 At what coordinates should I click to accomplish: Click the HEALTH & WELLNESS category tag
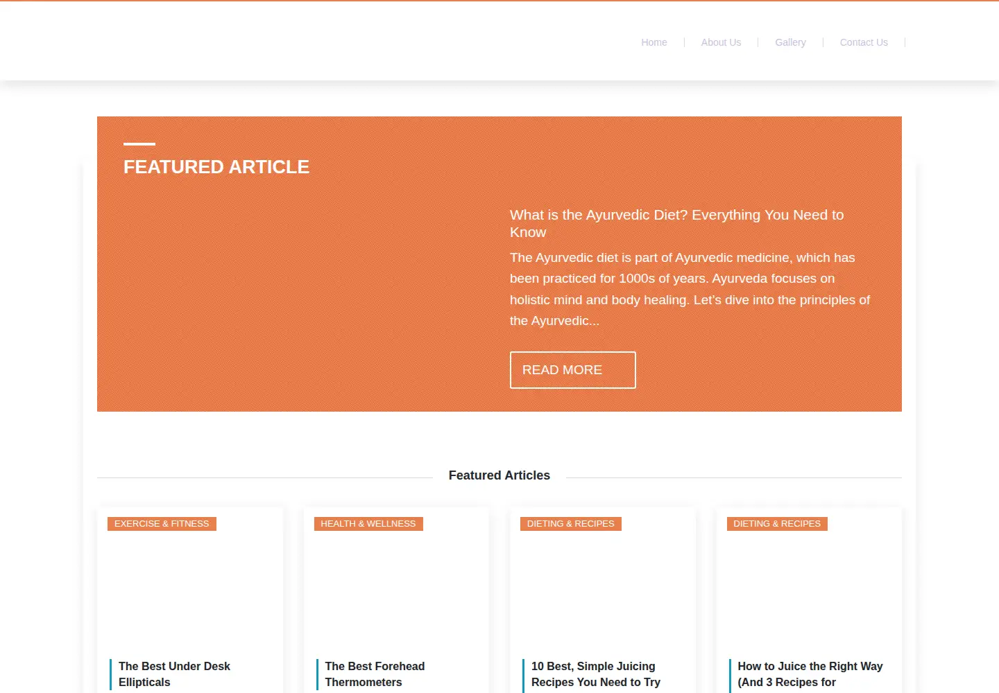click(368, 524)
